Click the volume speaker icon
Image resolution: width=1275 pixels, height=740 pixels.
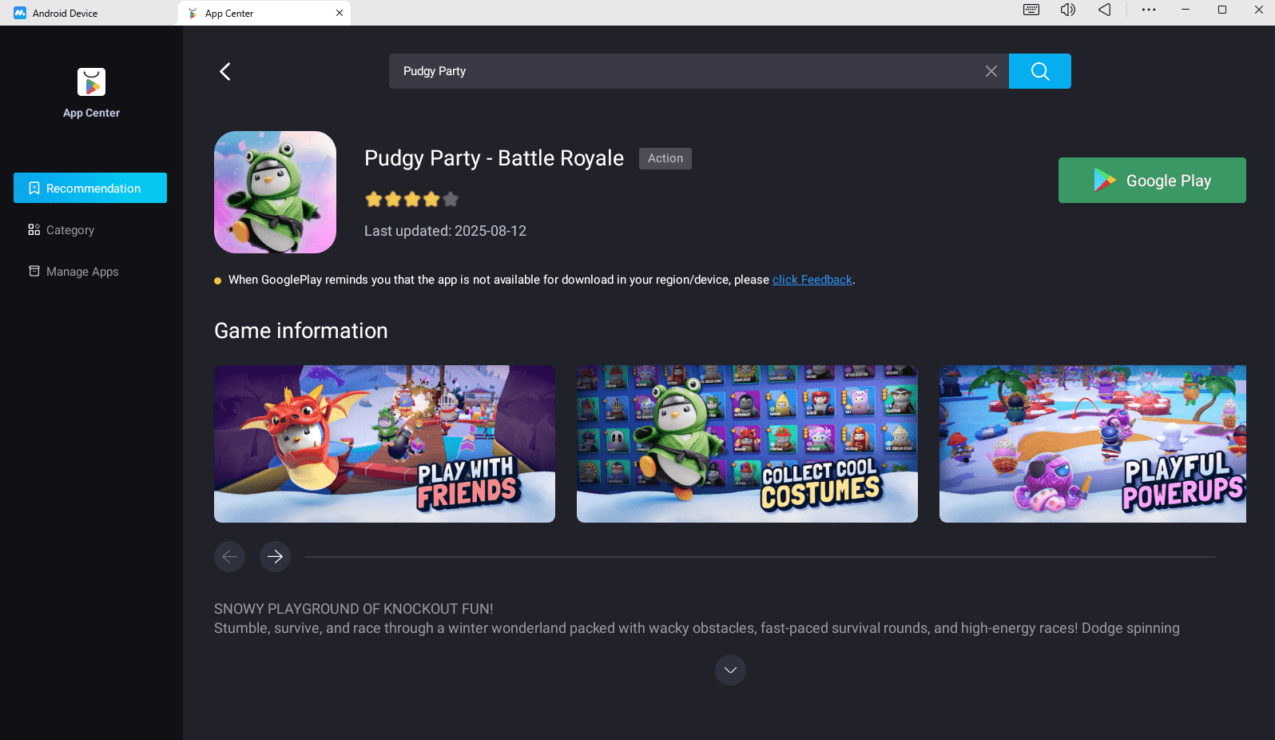[1067, 10]
